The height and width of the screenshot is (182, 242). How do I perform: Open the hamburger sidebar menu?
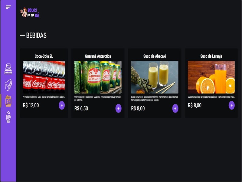coord(8,7)
